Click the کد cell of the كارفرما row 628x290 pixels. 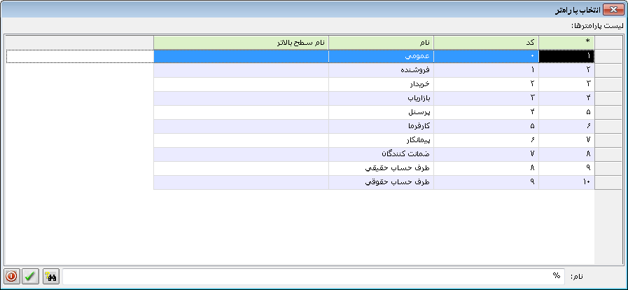486,126
